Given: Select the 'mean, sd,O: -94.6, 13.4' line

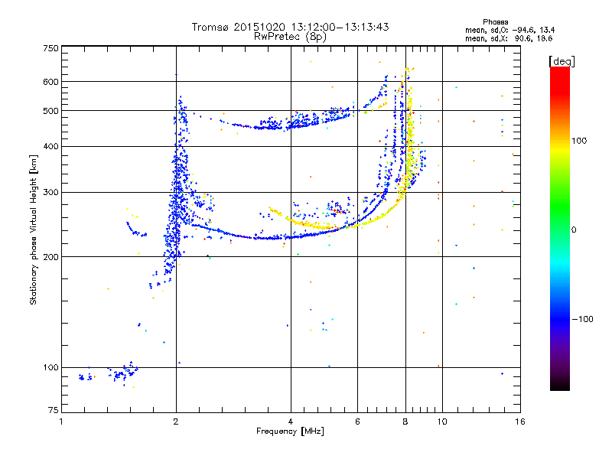Looking at the screenshot, I should pyautogui.click(x=509, y=30).
